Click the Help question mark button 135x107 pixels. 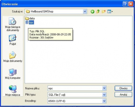coord(125,4)
